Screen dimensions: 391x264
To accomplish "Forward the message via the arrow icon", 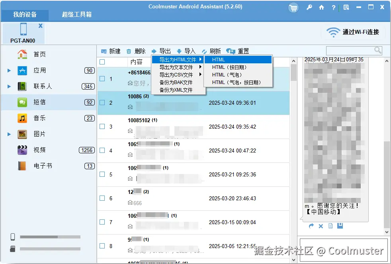I will coord(311,226).
